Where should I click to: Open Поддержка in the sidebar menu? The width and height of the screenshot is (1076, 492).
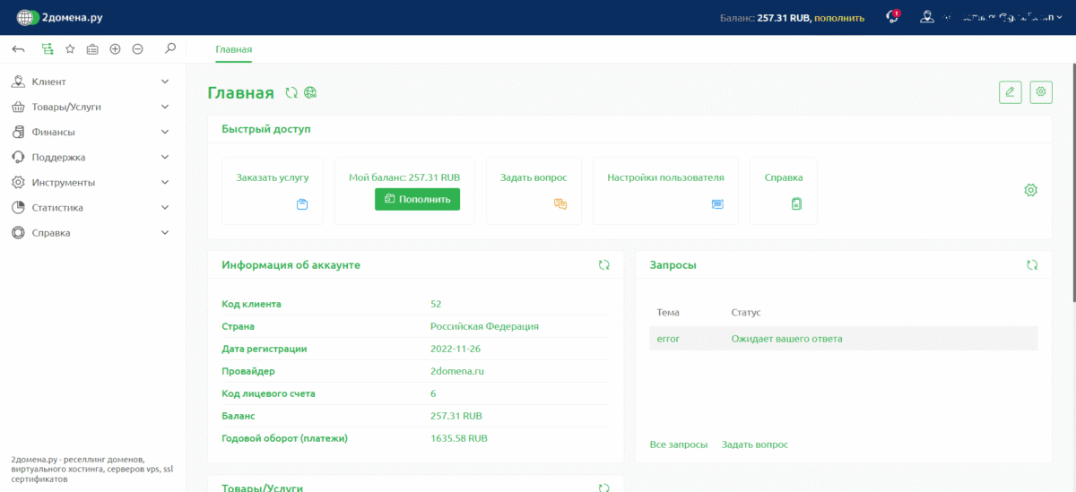click(x=58, y=157)
